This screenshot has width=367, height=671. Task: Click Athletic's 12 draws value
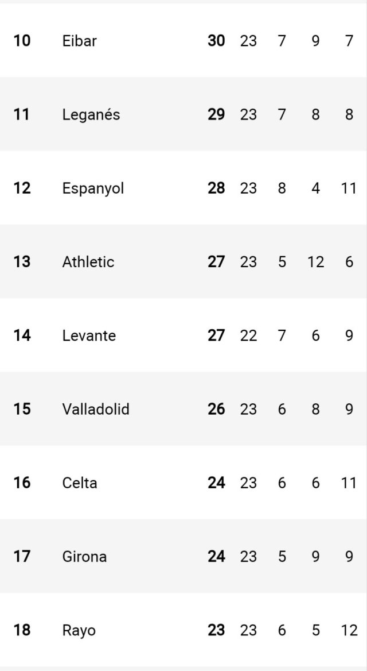pos(315,262)
